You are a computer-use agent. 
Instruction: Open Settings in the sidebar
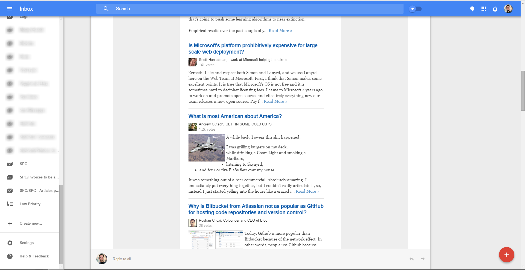coord(27,243)
